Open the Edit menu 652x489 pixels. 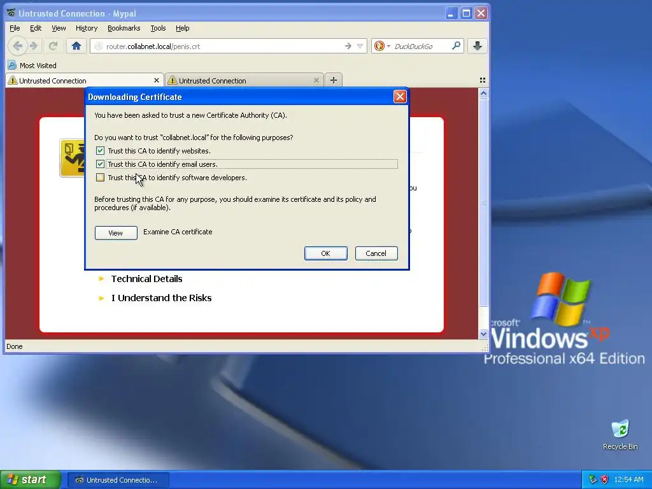click(x=36, y=28)
